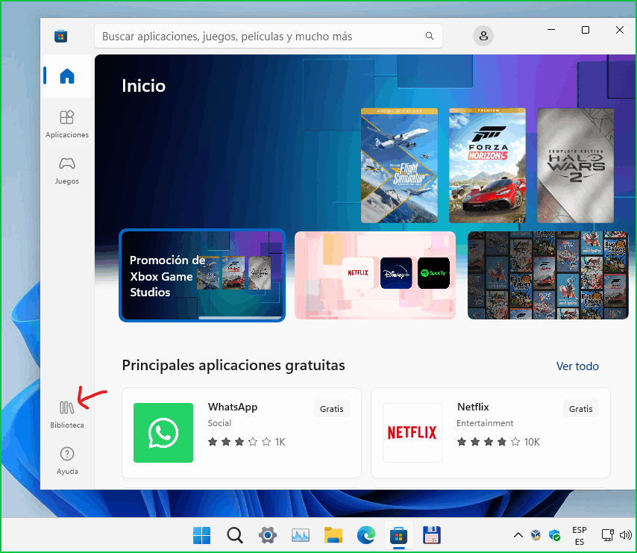Click the Netflix Gratis button
This screenshot has height=553, width=637.
click(580, 409)
